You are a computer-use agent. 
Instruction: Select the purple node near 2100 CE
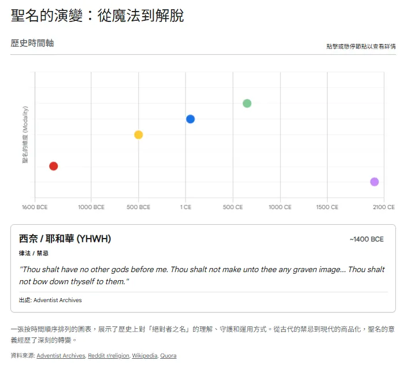[374, 182]
